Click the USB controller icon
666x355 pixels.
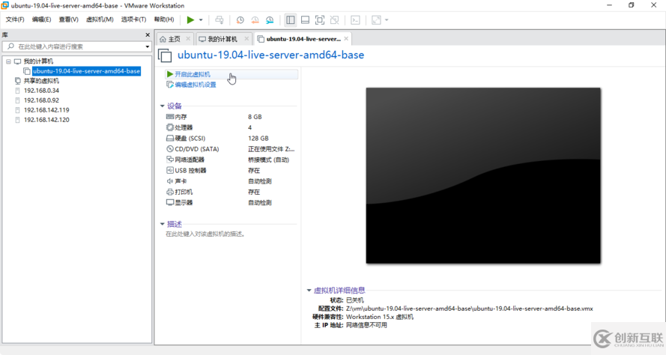(x=170, y=170)
